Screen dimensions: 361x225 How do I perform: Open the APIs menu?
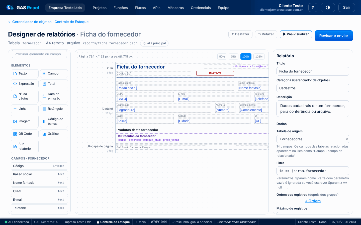pyautogui.click(x=156, y=8)
